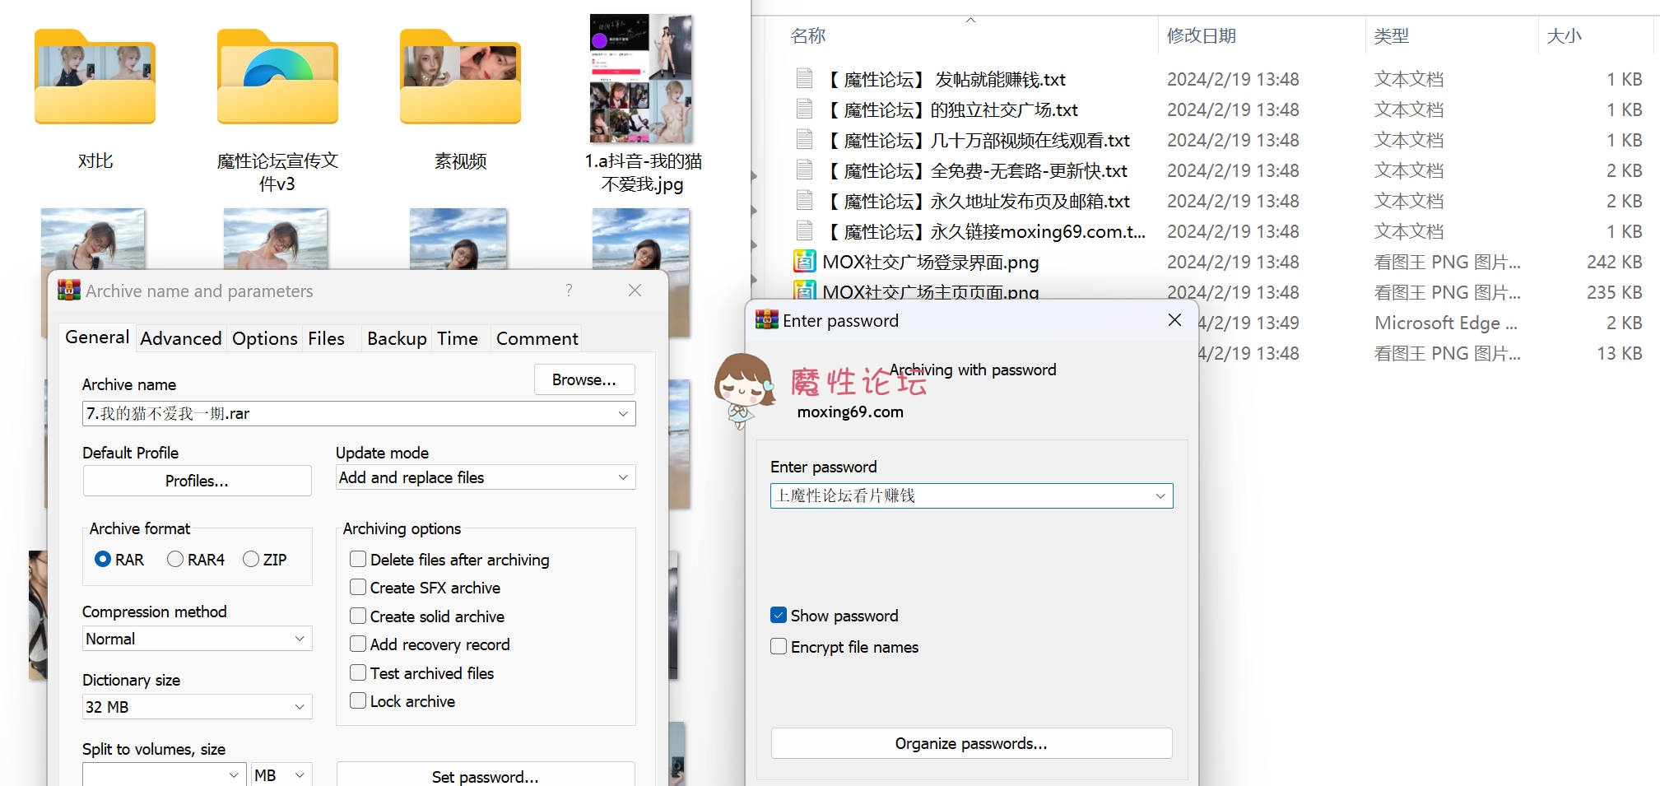
Task: Click the file icon for 全免费-无套路-更新快.txt
Action: pos(804,170)
